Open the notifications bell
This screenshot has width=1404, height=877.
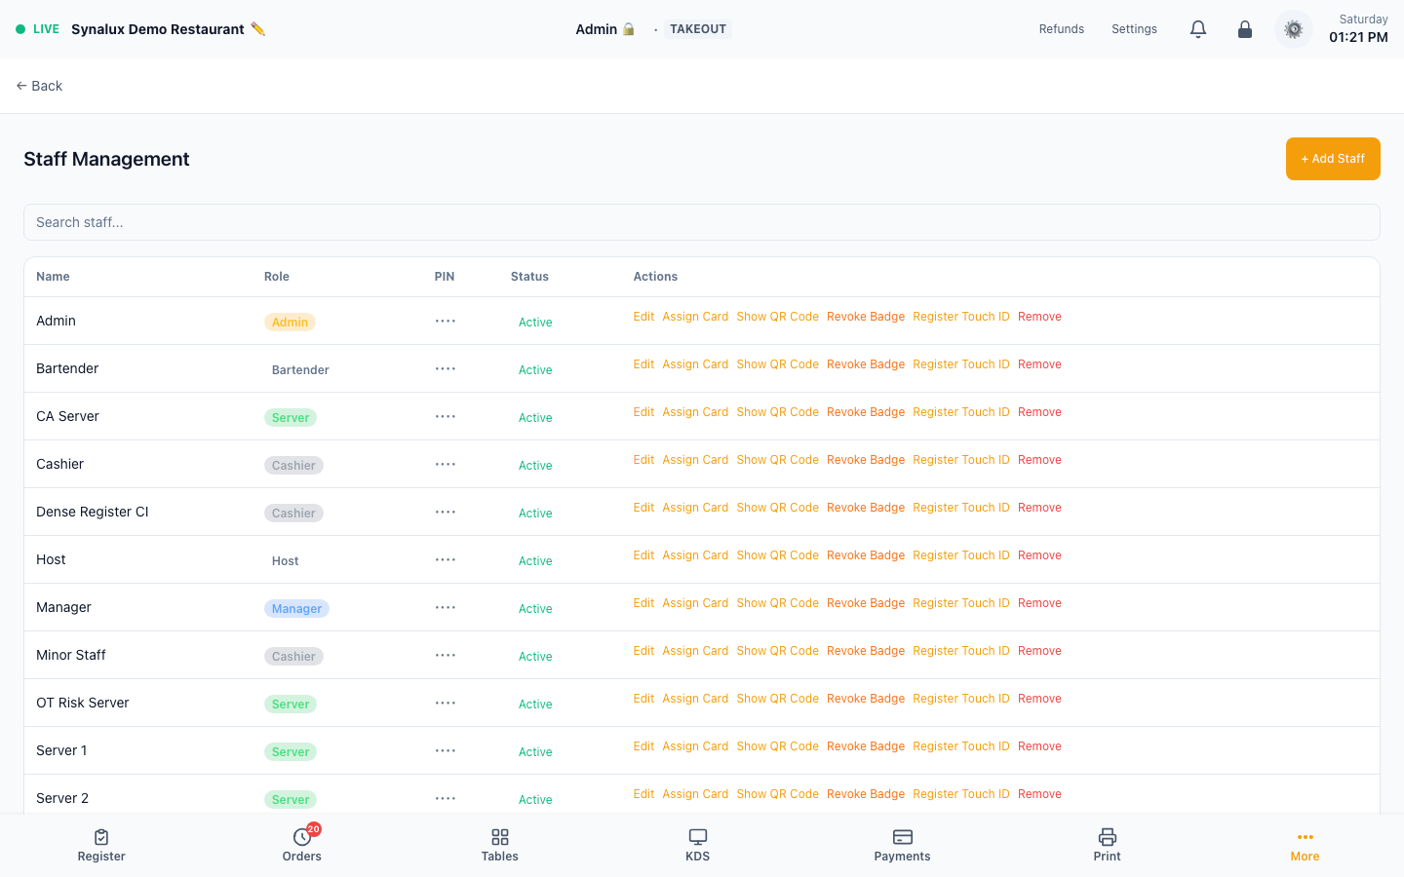tap(1198, 29)
